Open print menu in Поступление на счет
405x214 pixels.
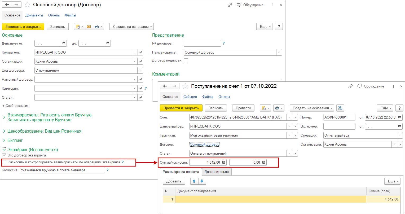coord(279,108)
